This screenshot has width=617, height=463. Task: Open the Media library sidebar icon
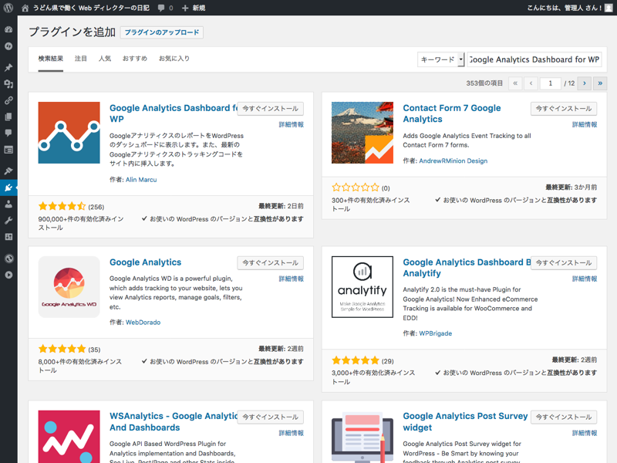click(8, 84)
